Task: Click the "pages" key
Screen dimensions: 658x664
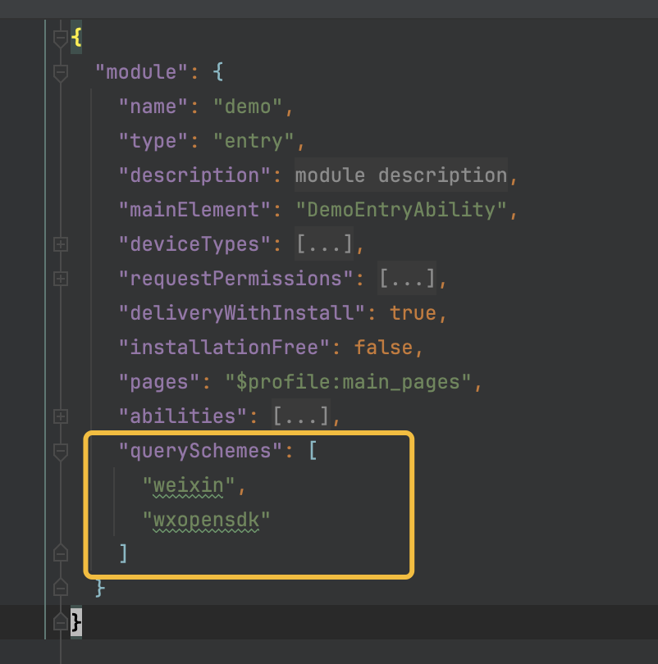Action: click(x=158, y=382)
